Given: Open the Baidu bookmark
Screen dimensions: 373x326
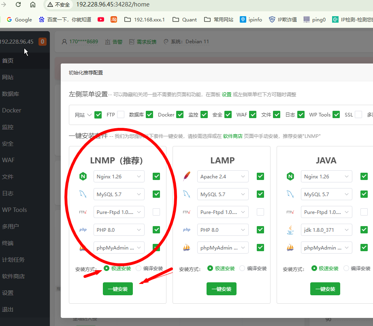Looking at the screenshot, I should coord(65,20).
